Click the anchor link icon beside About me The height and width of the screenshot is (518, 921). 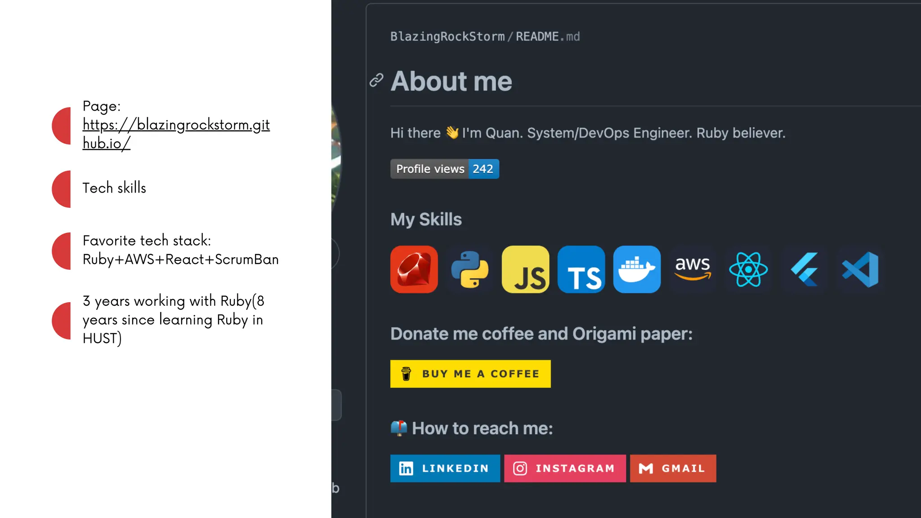coord(376,80)
